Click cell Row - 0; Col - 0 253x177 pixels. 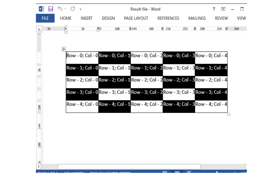click(x=82, y=58)
